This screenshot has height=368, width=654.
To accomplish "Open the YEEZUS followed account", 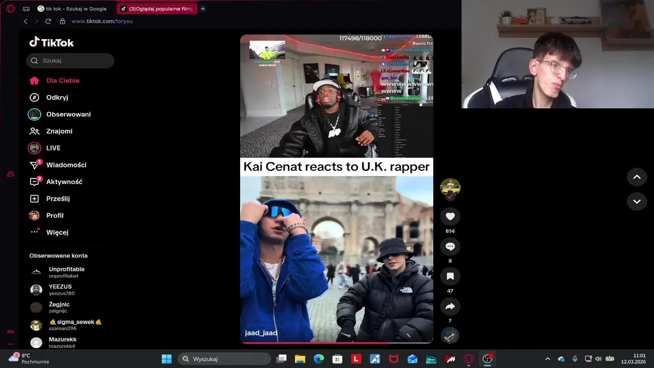I will coord(53,290).
